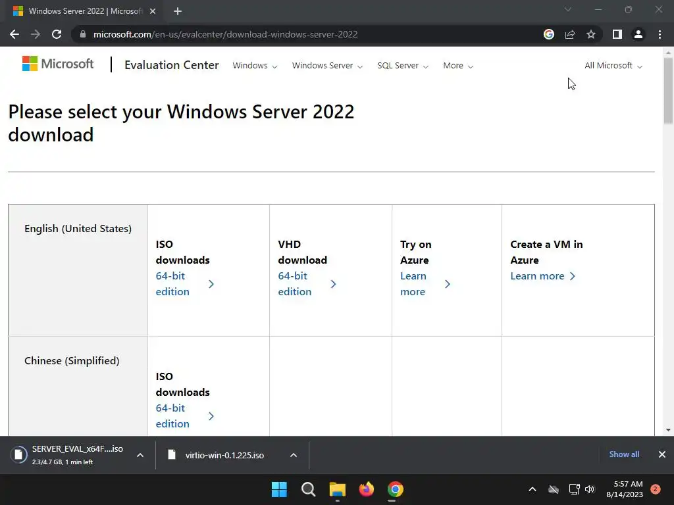Screen dimensions: 674x505
Task: Open English ISO downloads 64-bit edition
Action: [x=185, y=284]
